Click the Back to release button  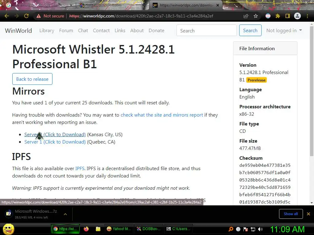[32, 79]
